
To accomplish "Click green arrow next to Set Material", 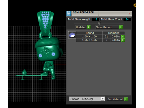I will tap(126, 99).
